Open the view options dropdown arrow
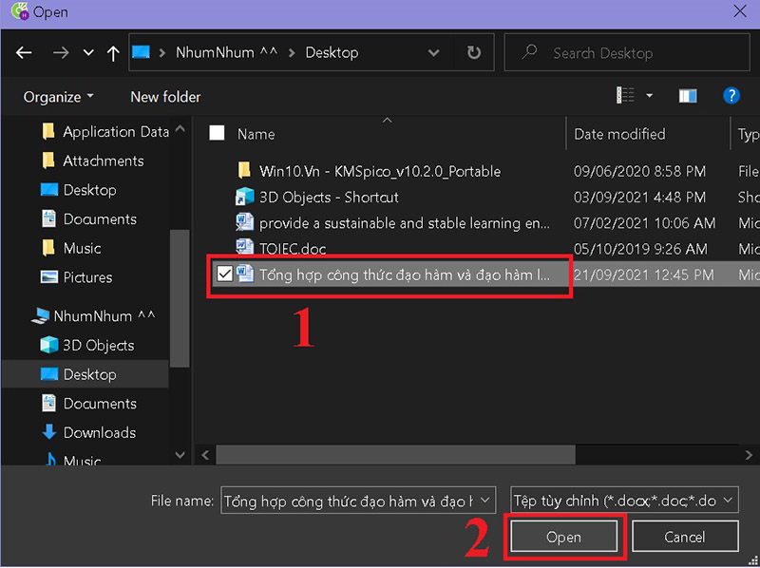This screenshot has height=568, width=760. coord(650,96)
